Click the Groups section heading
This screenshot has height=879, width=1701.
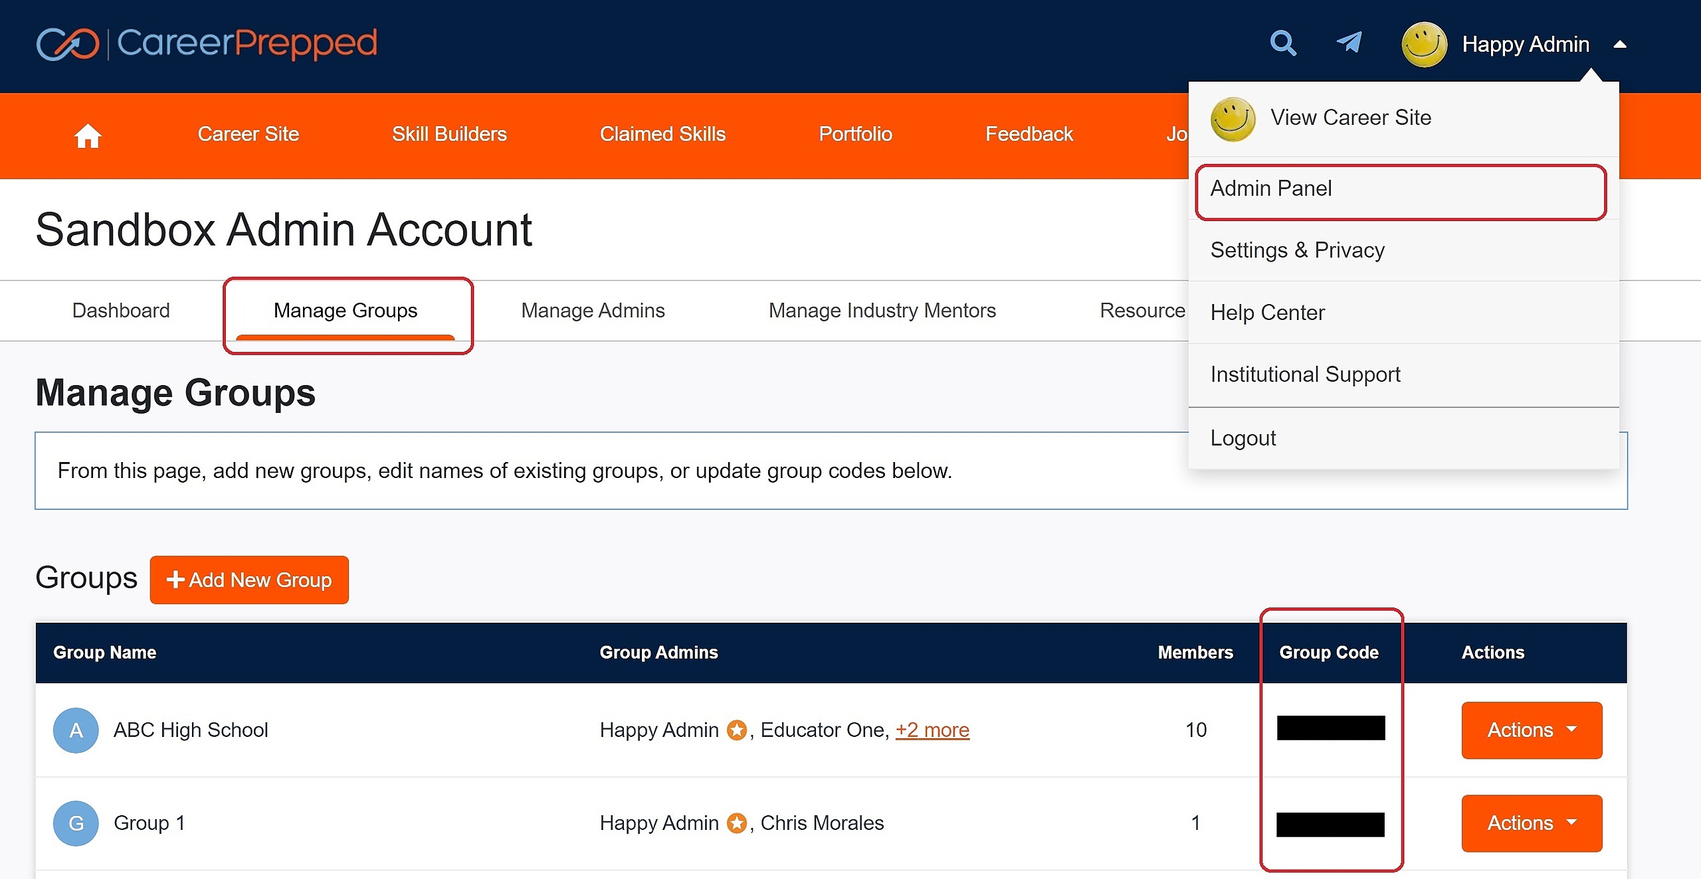(x=86, y=578)
